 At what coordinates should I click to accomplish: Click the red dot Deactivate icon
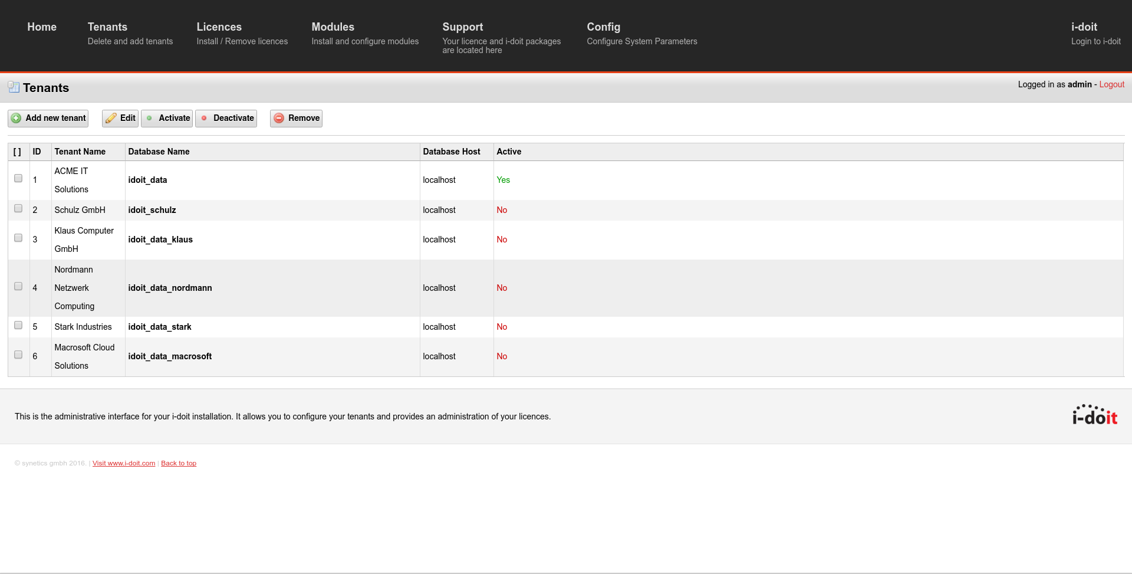pos(204,118)
